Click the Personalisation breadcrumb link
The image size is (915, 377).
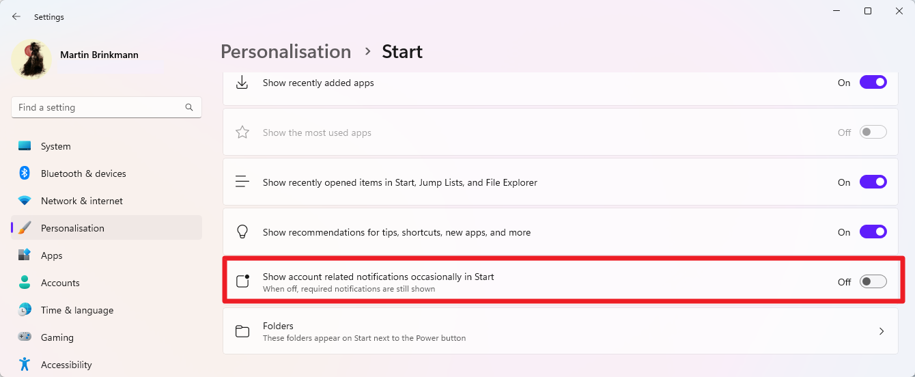pyautogui.click(x=286, y=52)
